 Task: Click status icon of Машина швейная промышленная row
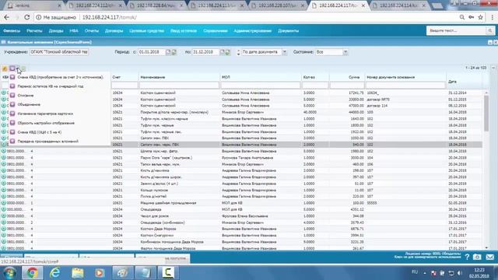click(x=4, y=203)
